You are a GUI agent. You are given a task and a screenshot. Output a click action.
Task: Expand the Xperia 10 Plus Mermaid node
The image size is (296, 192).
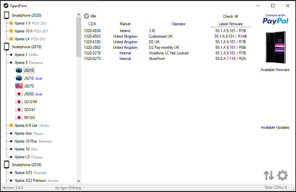[11, 141]
